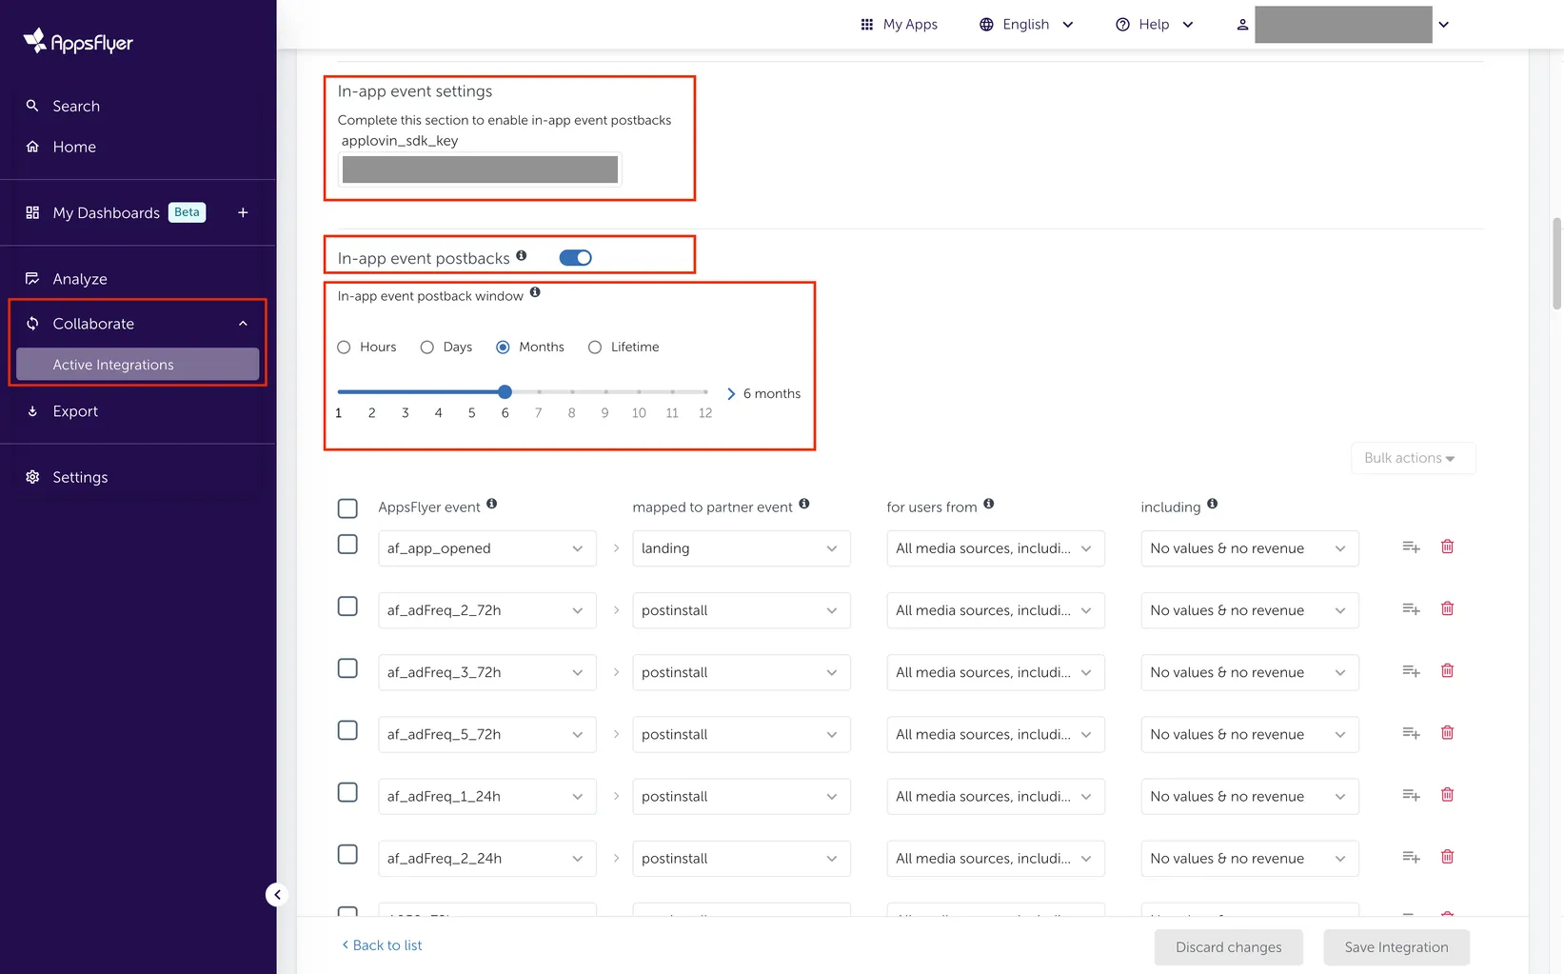Click the applovin_sdk_key input field
This screenshot has height=974, width=1564.
(479, 169)
